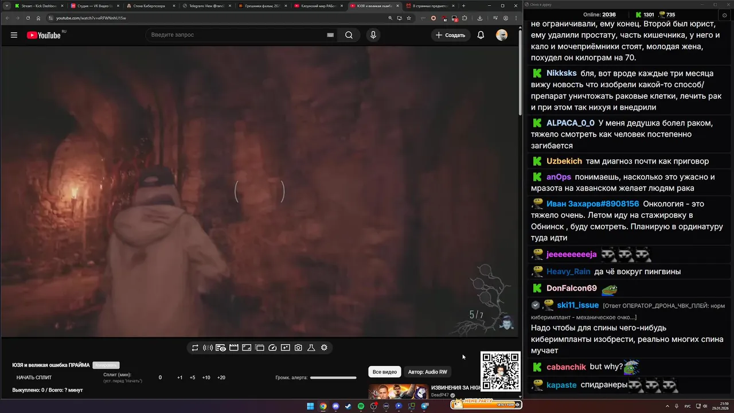Click the eye-screen icon in the player toolbar

pos(221,348)
